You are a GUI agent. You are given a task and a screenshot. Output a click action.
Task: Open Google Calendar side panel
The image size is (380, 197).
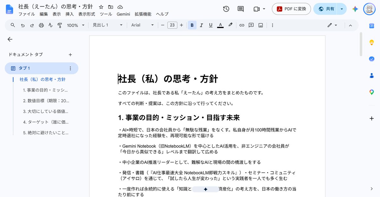click(372, 26)
